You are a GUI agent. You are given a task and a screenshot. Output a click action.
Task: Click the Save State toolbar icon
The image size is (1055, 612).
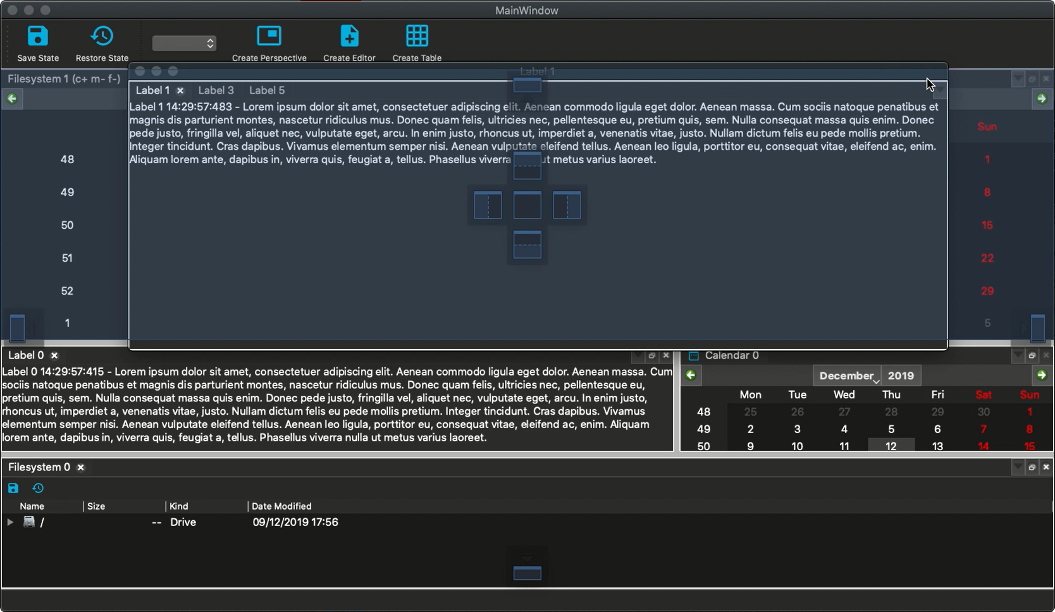pyautogui.click(x=37, y=36)
